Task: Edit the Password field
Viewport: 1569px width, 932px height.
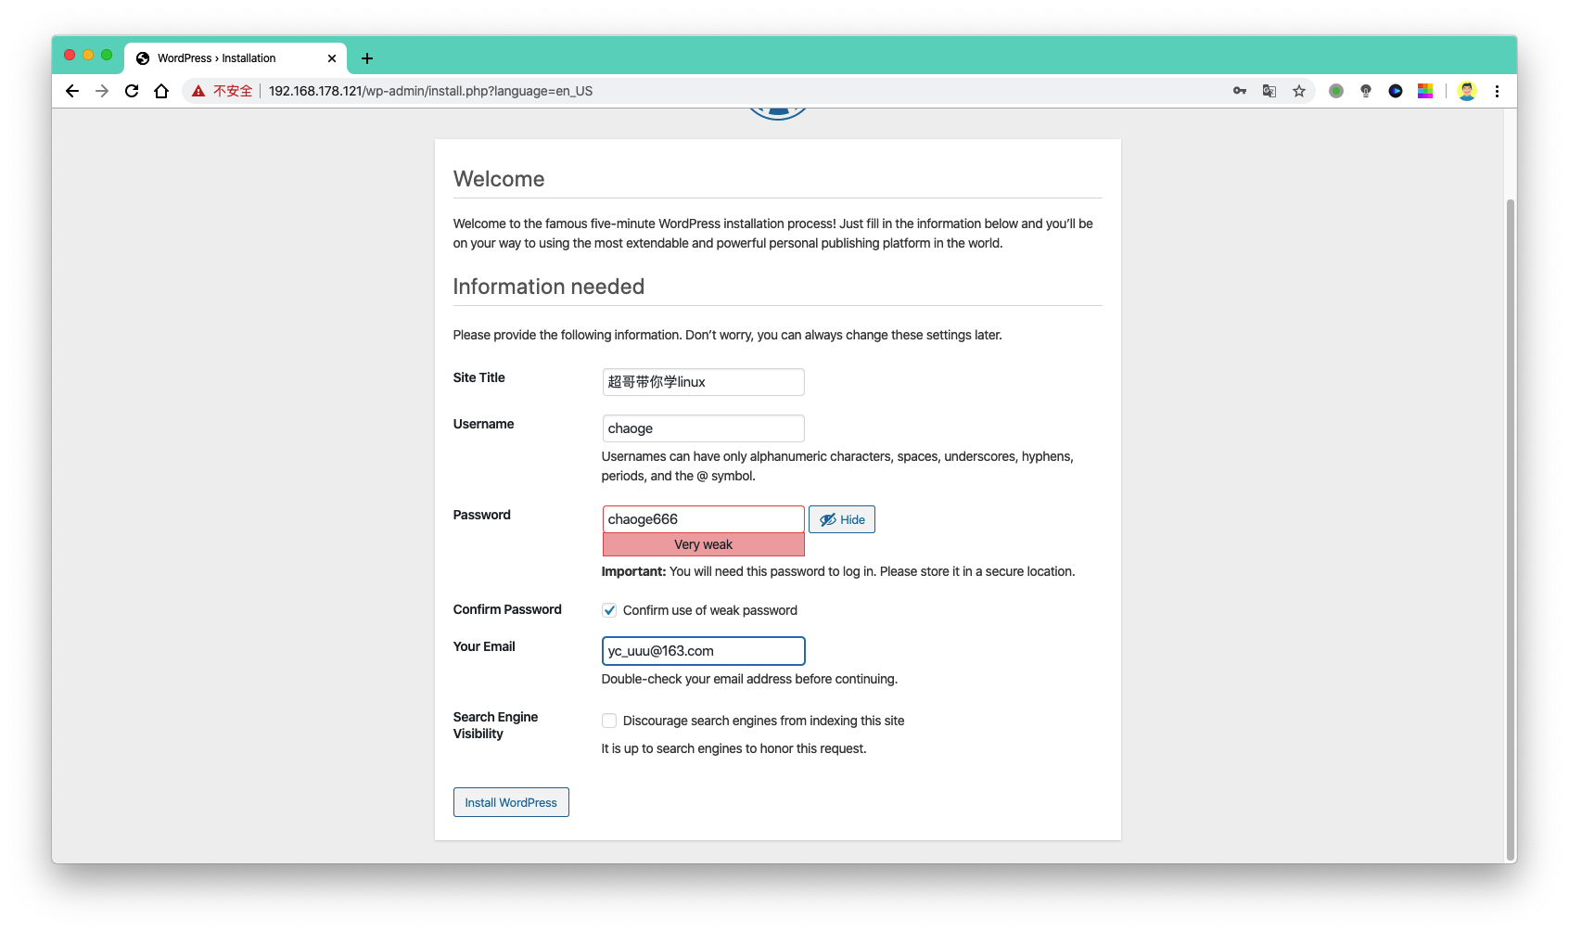Action: click(703, 519)
